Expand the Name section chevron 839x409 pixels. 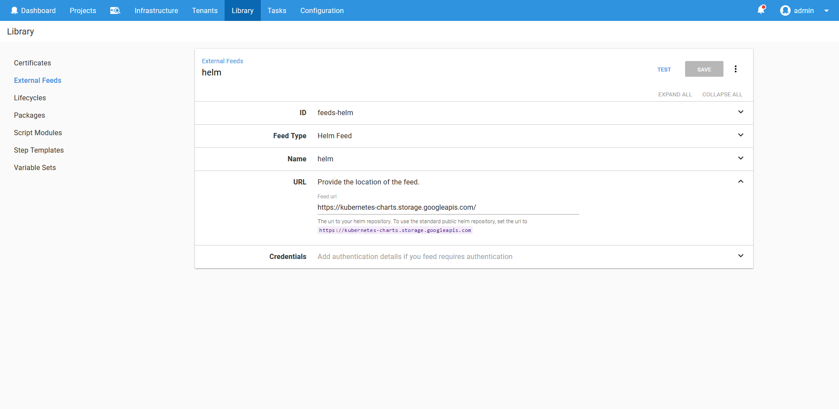click(740, 158)
